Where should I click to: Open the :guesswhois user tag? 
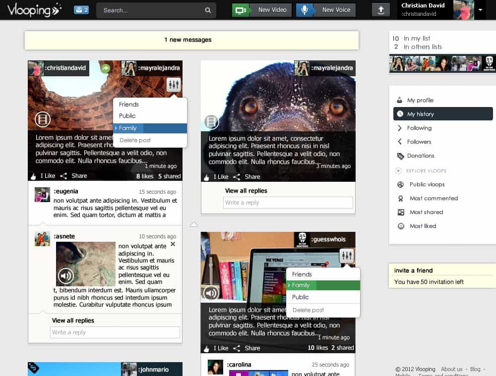[324, 239]
